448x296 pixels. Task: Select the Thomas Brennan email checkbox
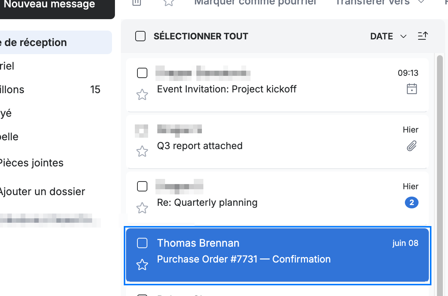click(142, 243)
